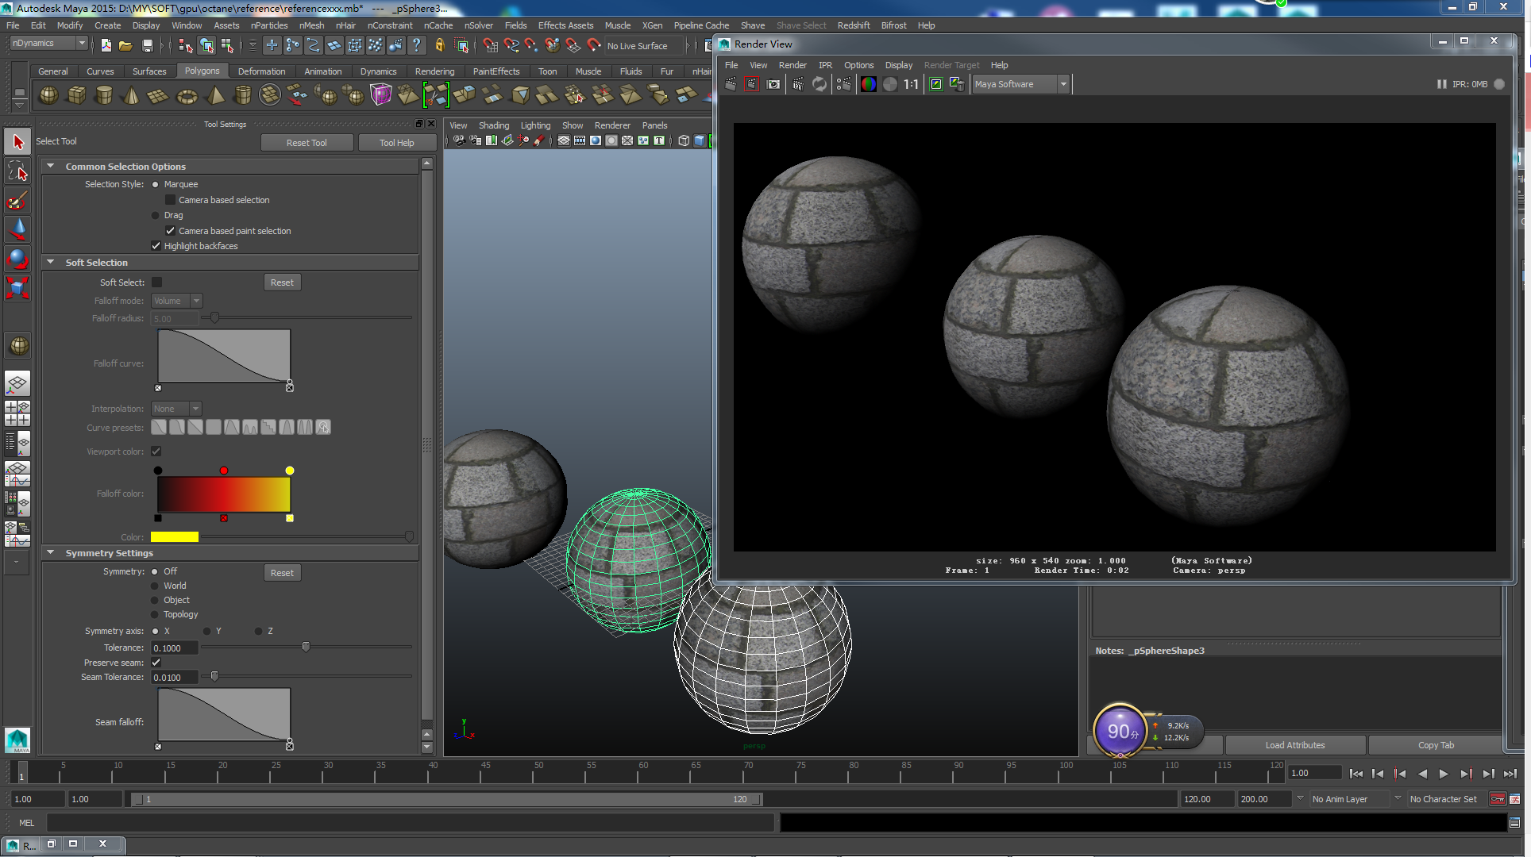Open the Lighting menu in viewport panel
Screen dimensions: 1531x857
pos(534,125)
